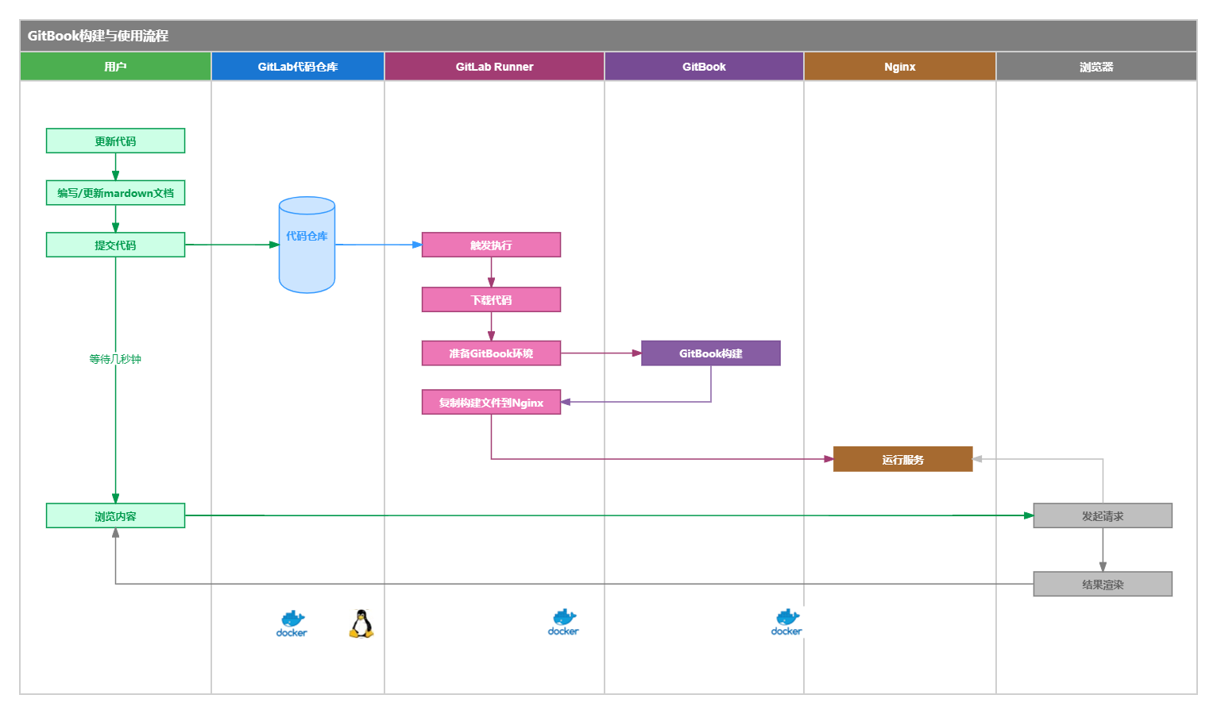The image size is (1217, 714).
Task: Select the 浏览内容 box
Action: click(x=115, y=515)
